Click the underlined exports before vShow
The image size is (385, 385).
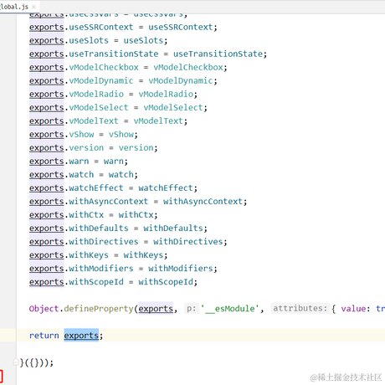tap(47, 134)
